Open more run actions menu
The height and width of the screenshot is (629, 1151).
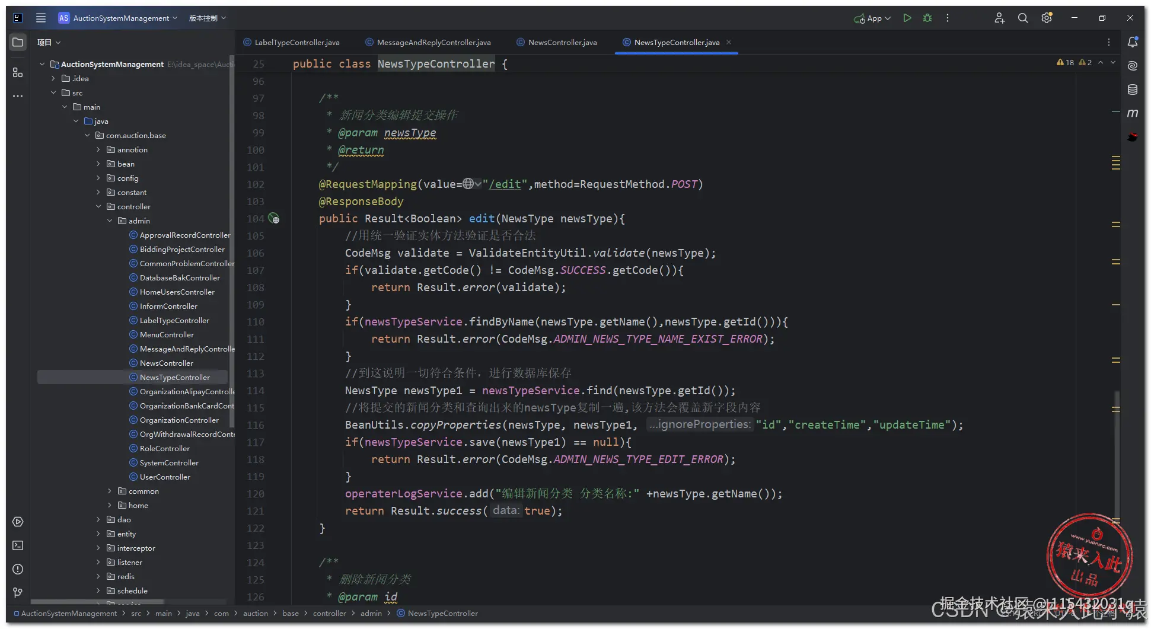click(x=948, y=18)
